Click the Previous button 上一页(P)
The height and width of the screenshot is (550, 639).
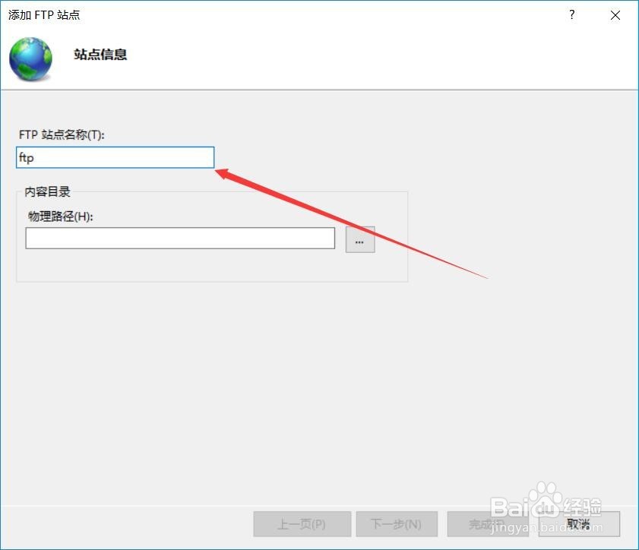302,524
